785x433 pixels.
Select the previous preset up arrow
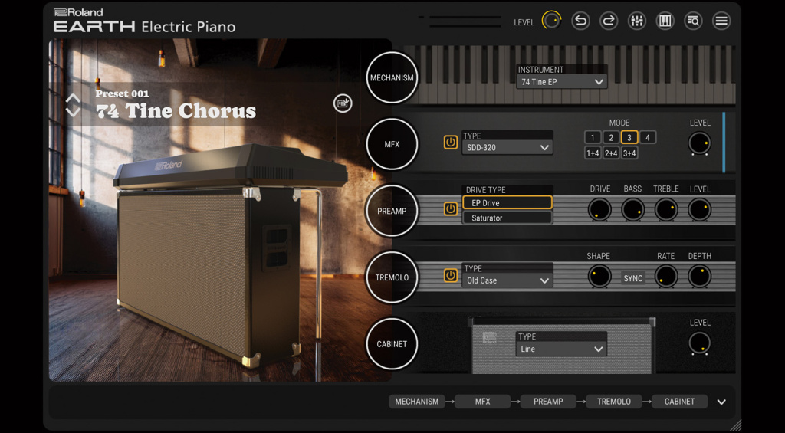pos(73,98)
